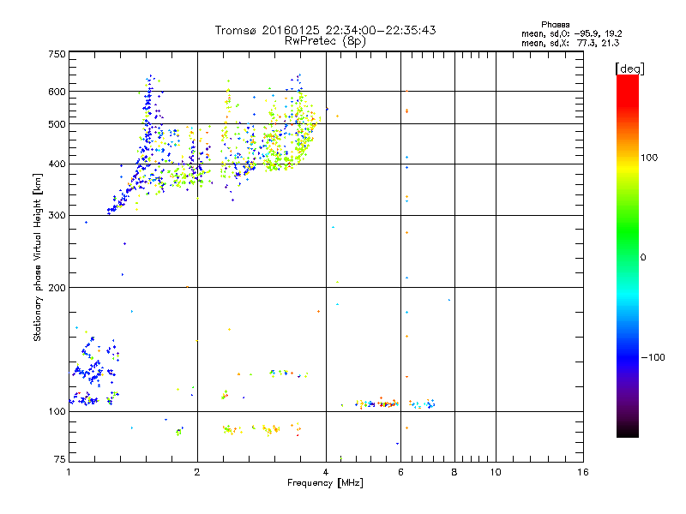Click y-axis tick label '200'
Image resolution: width=686 pixels, height=514 pixels.
tap(57, 288)
